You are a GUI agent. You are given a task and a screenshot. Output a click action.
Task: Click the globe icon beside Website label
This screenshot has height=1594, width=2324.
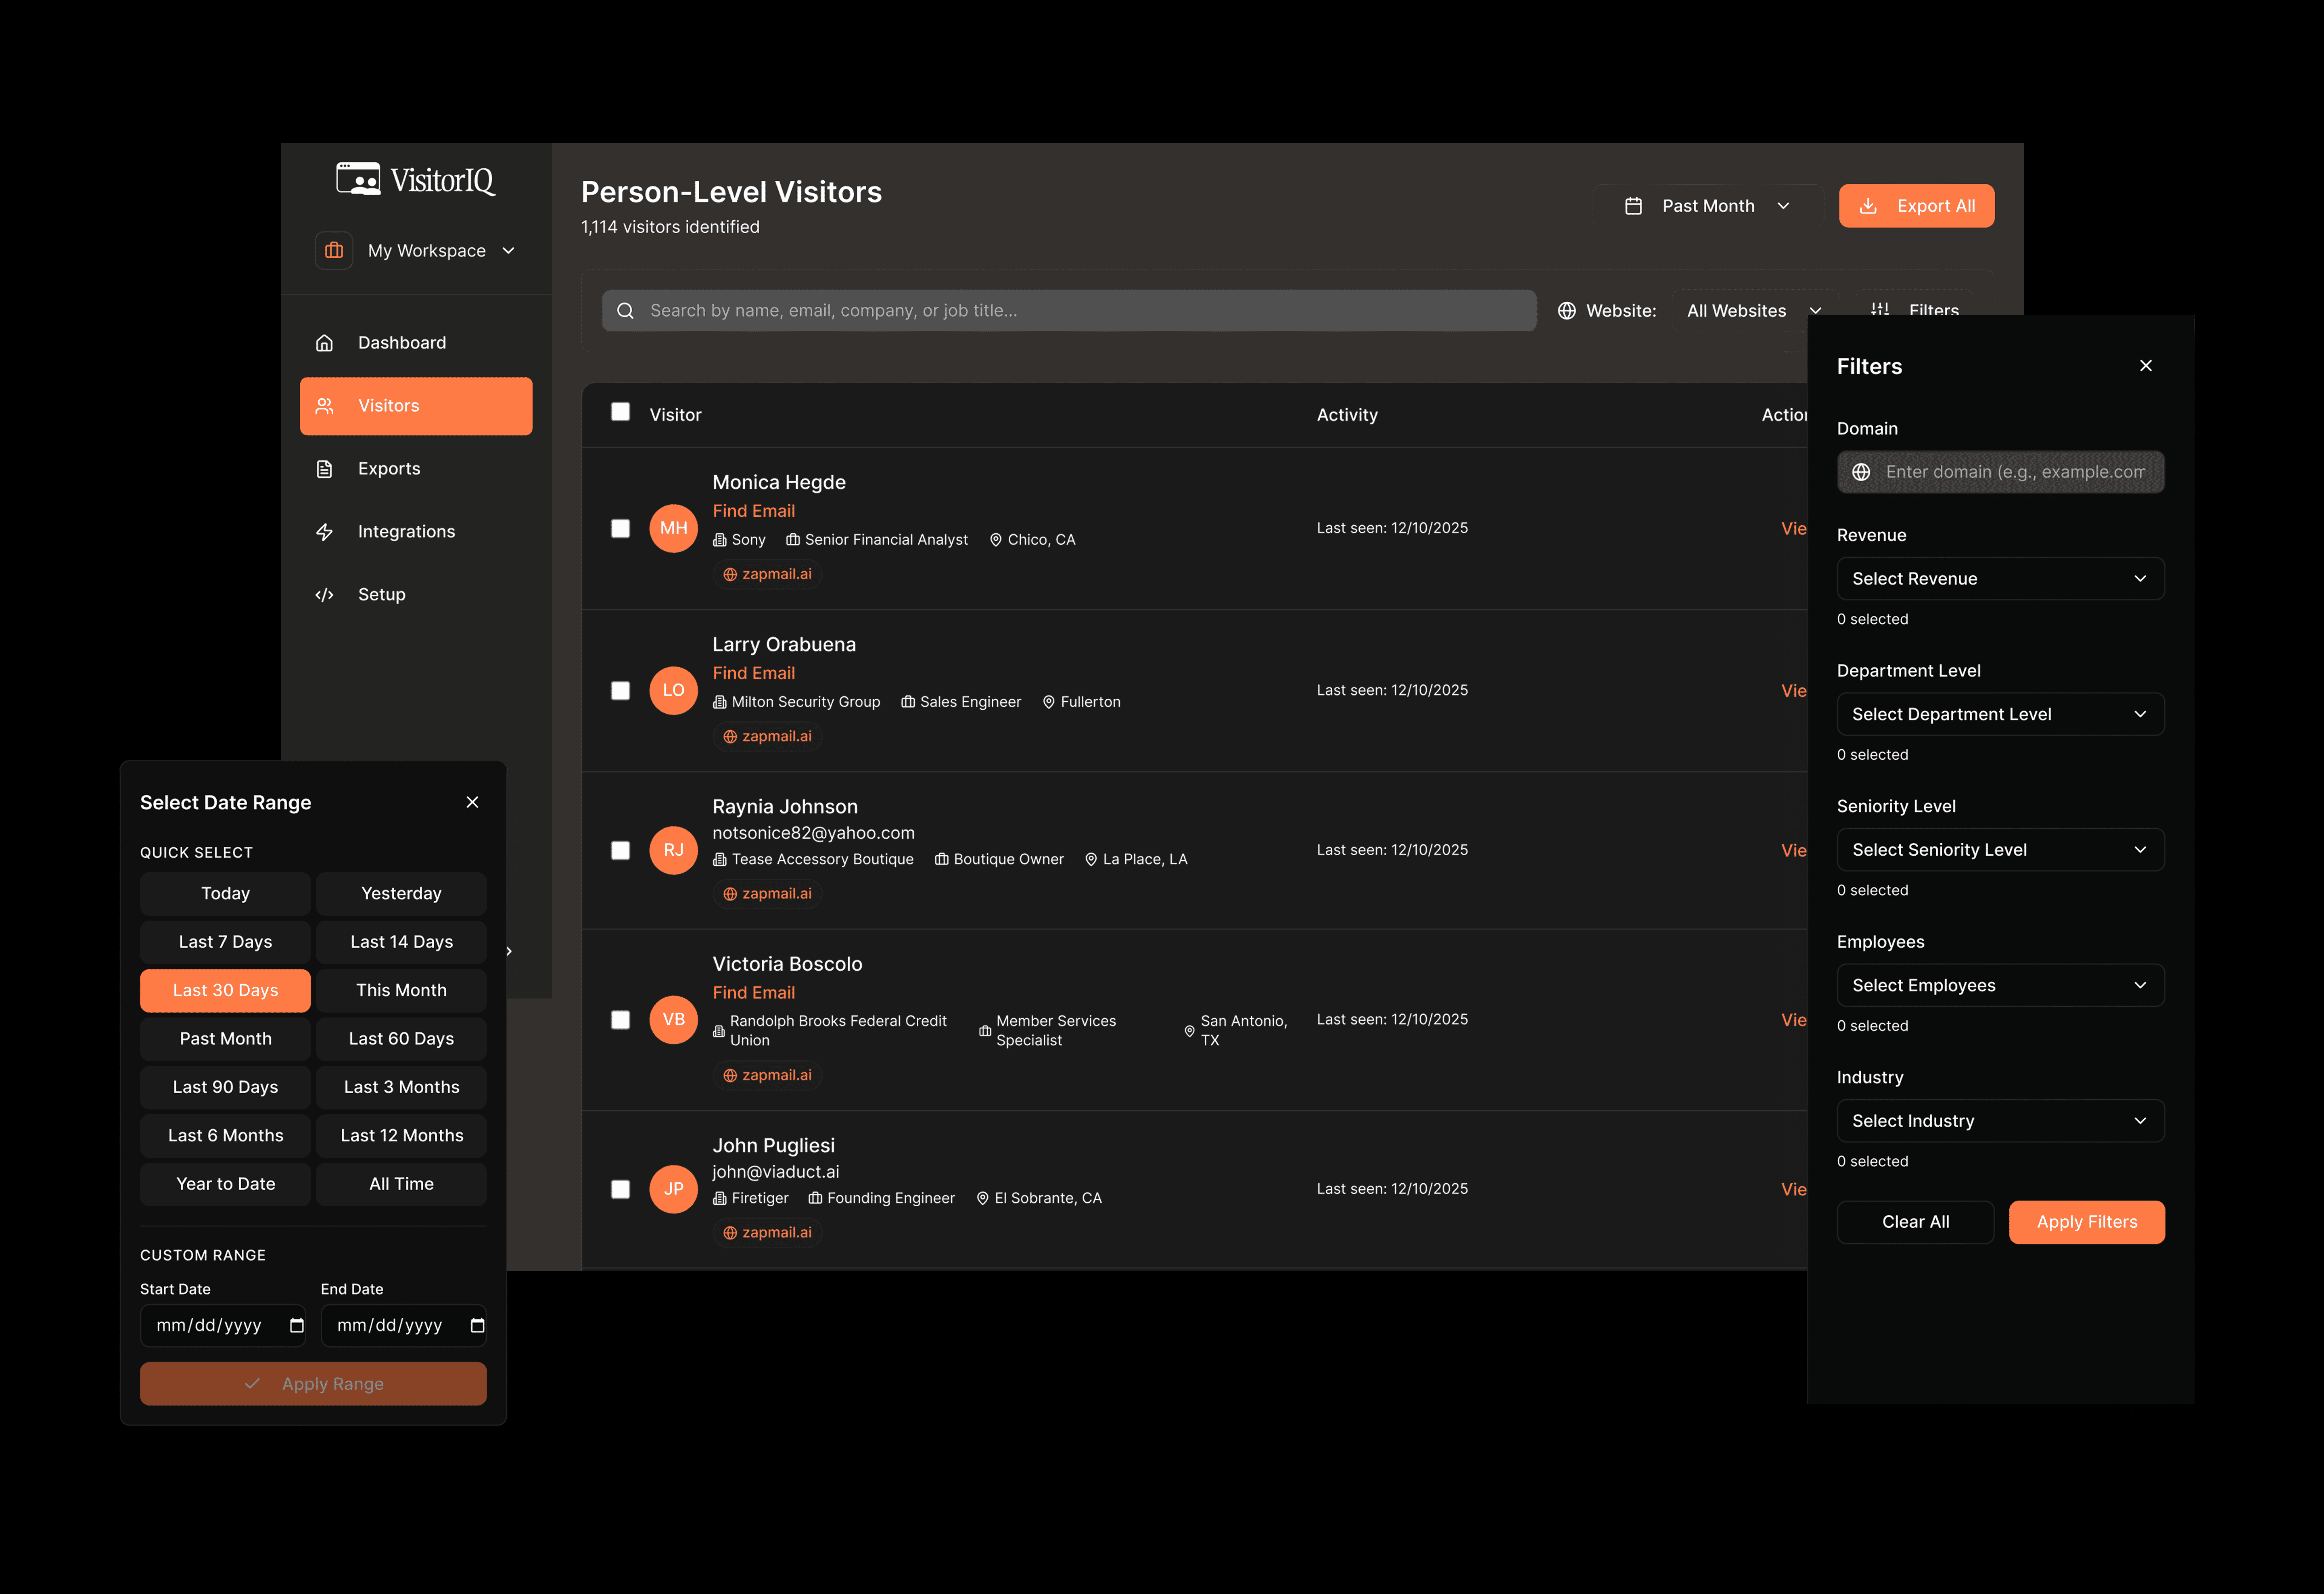coord(1567,311)
